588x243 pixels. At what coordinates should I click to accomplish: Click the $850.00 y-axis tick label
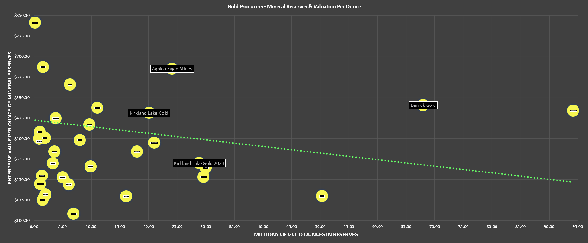[22, 16]
